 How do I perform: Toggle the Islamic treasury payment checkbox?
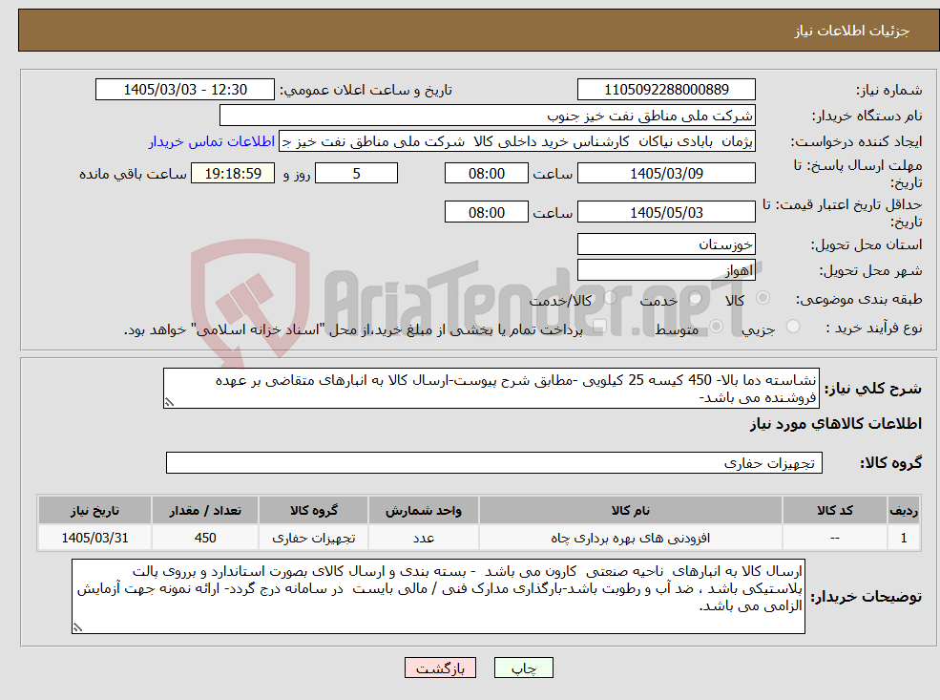(599, 327)
